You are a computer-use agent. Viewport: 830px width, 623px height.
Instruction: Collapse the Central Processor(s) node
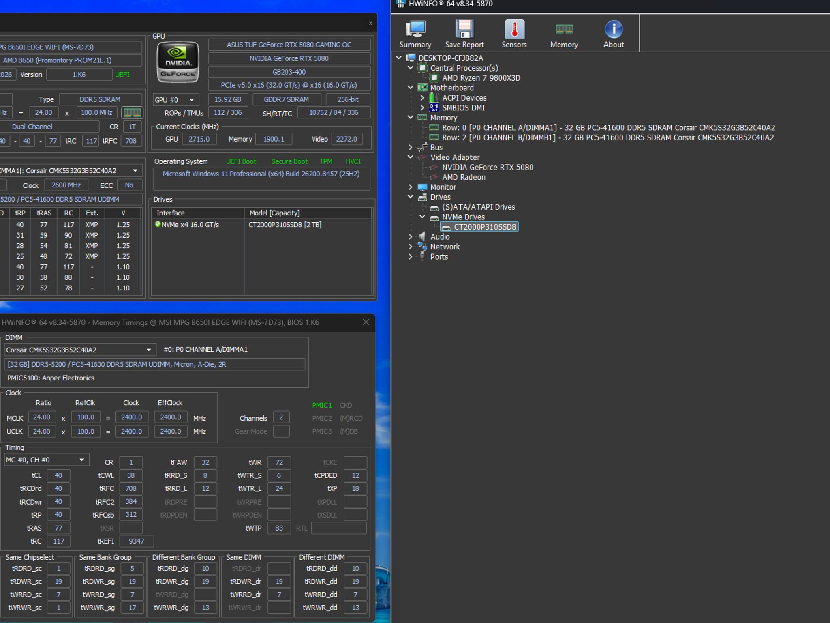tap(411, 68)
